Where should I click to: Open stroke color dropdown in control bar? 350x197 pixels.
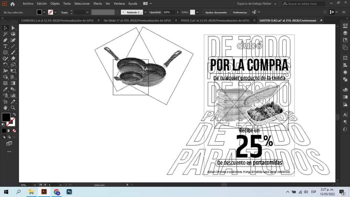(56, 12)
